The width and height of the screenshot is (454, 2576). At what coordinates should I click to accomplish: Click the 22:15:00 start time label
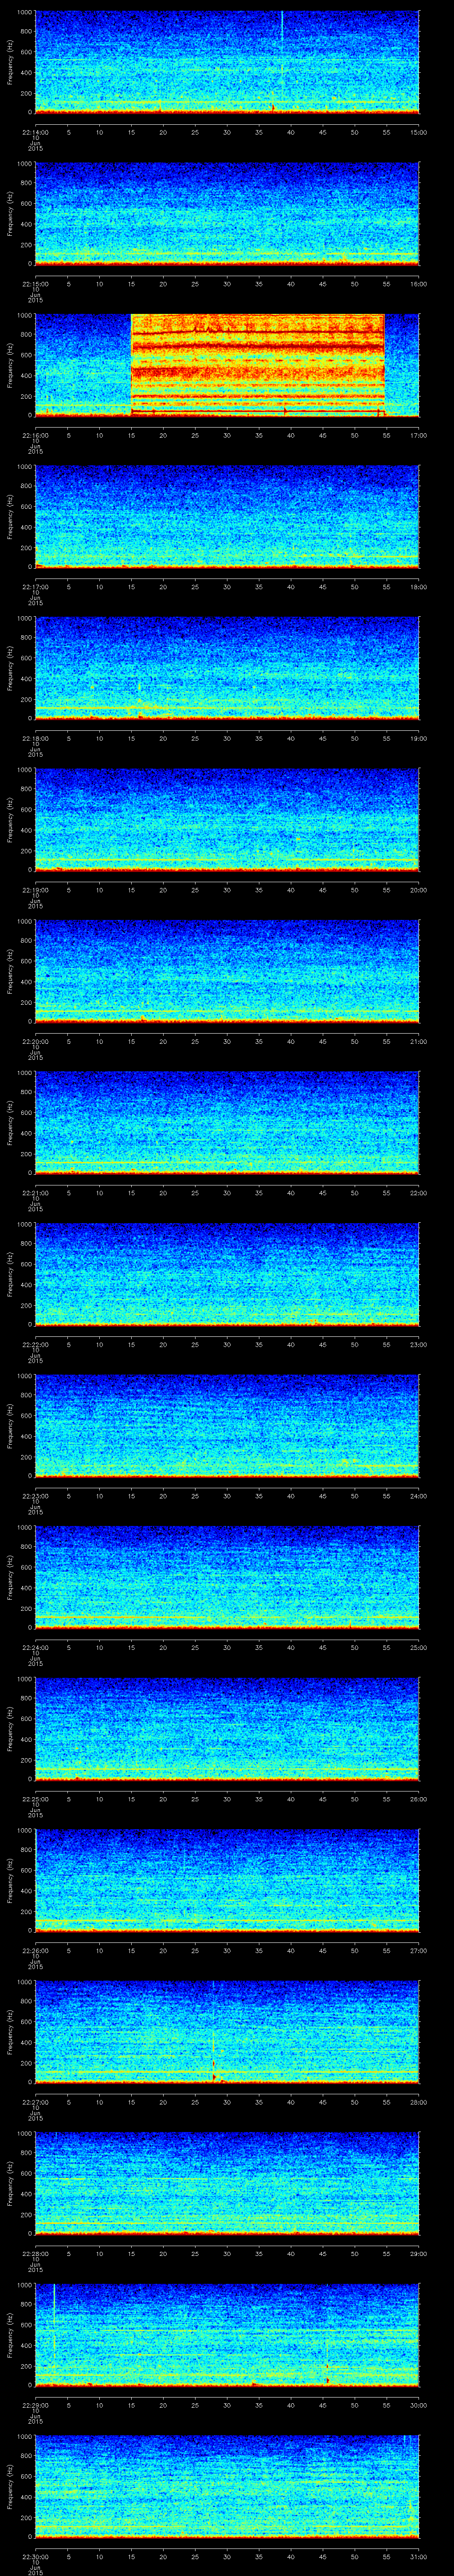tap(35, 284)
